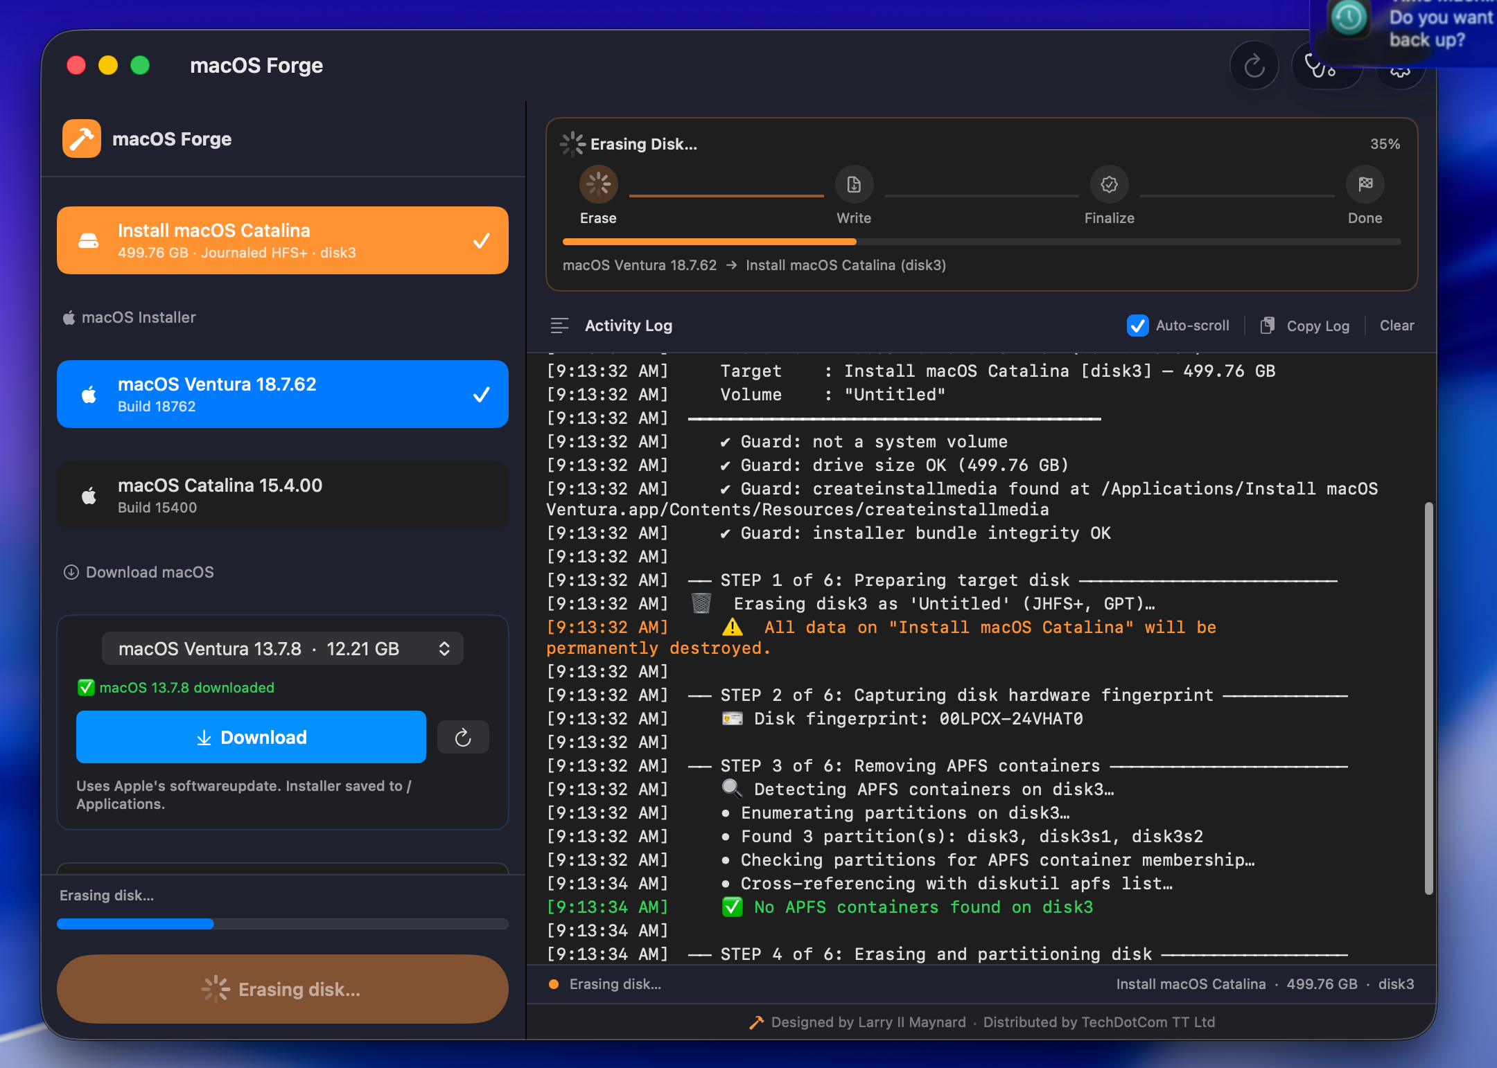
Task: Click the Cross-referencing with diskutil apfs list line
Action: coord(859,884)
